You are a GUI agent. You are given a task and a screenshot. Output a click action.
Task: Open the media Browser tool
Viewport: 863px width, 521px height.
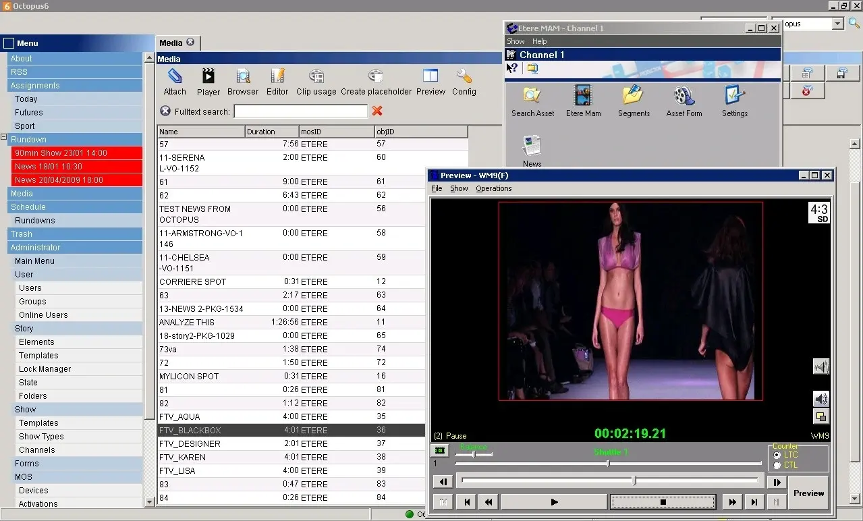243,76
